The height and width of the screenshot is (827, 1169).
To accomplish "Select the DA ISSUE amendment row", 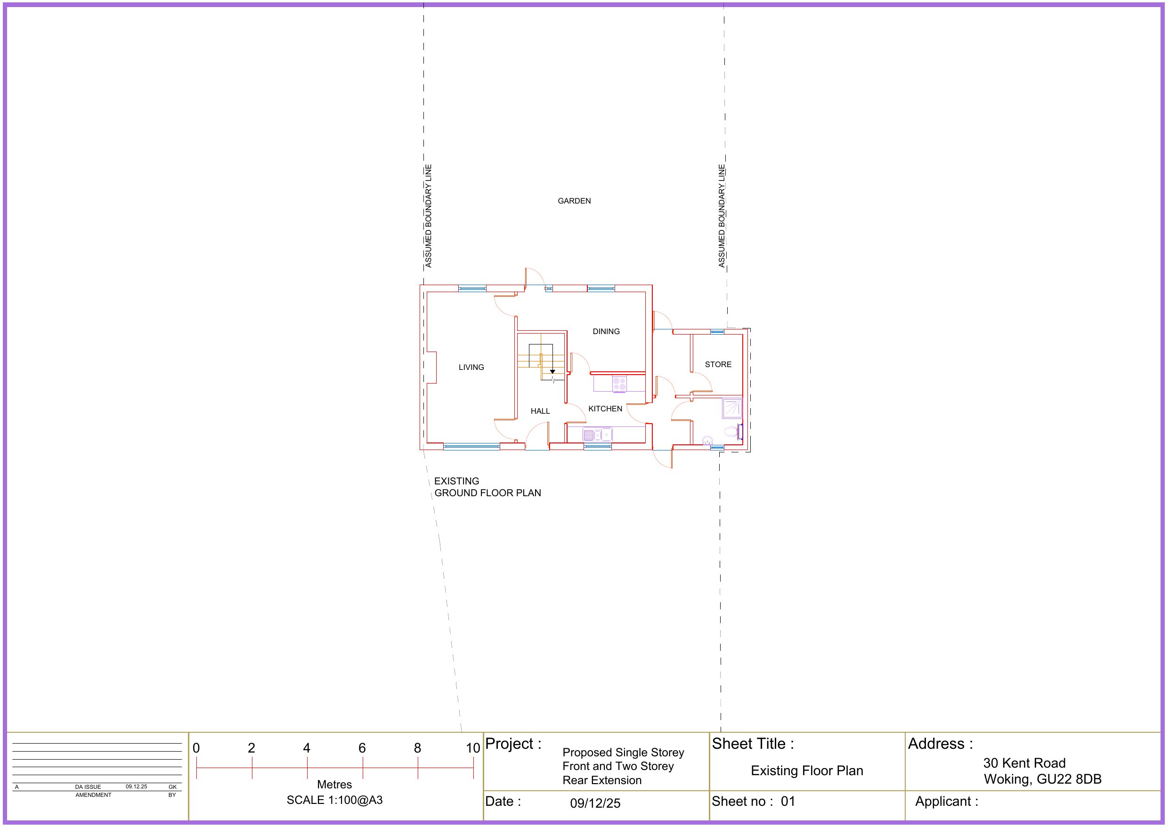I will (88, 787).
